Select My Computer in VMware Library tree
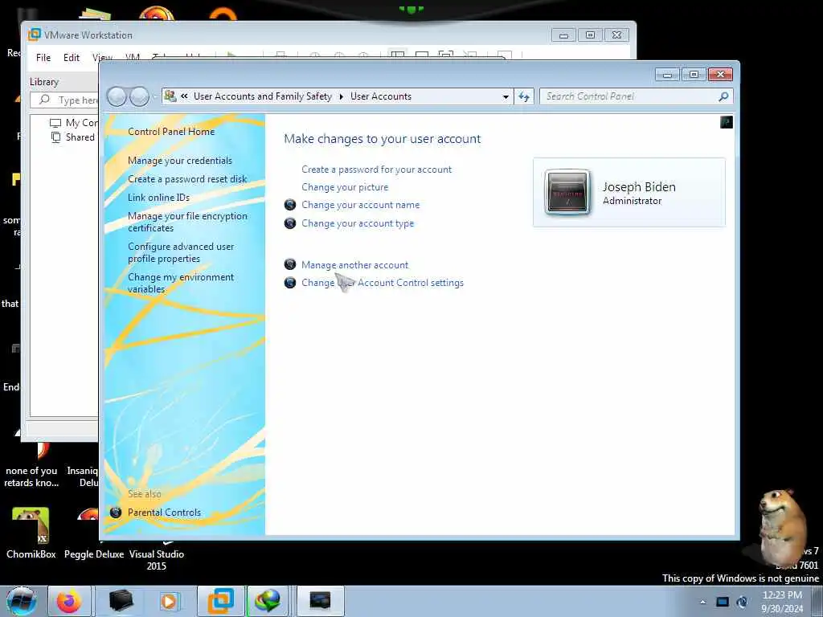This screenshot has height=617, width=823. (x=73, y=123)
